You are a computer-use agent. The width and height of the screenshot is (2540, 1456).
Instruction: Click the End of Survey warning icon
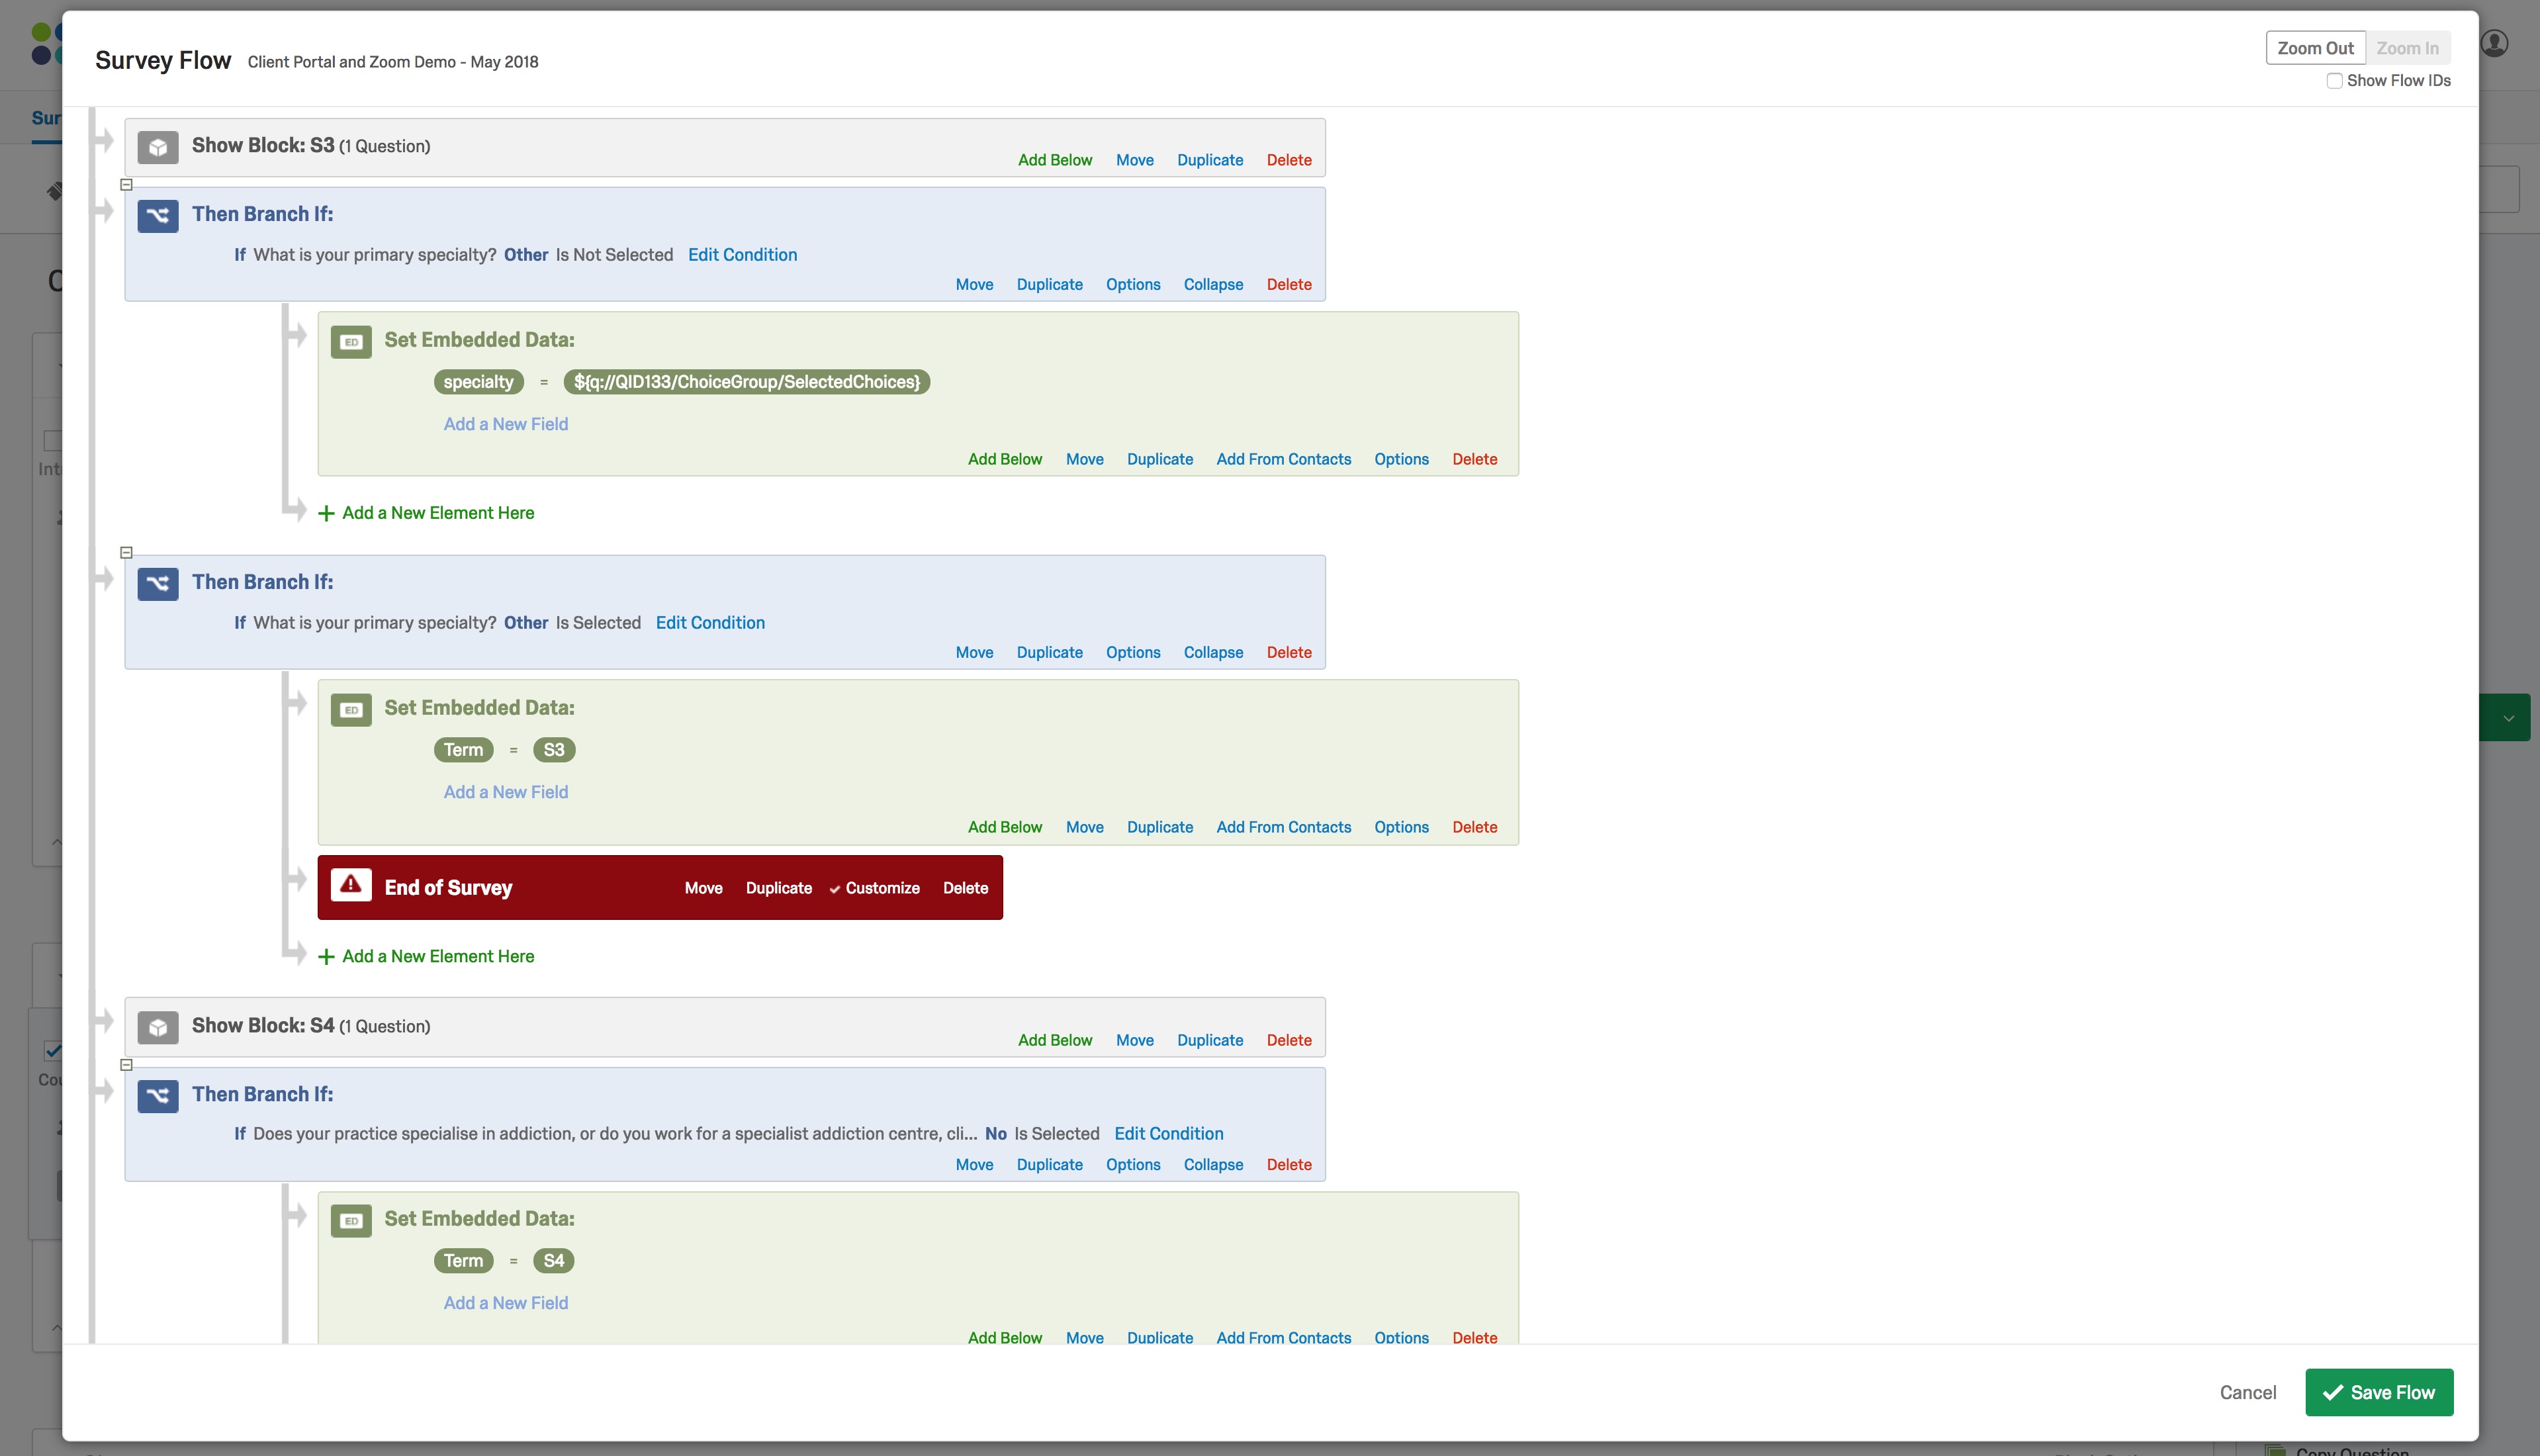[x=351, y=886]
